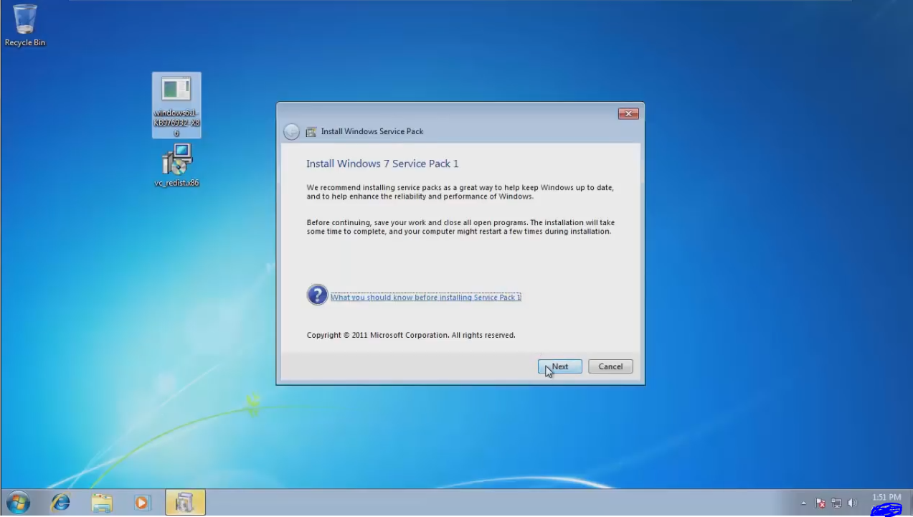
Task: Close the Install Windows Service Pack dialog
Action: [x=628, y=114]
